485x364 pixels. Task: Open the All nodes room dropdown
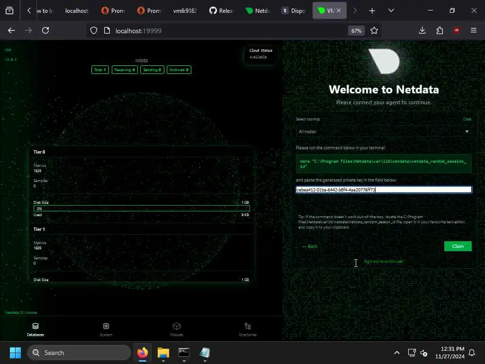tap(384, 132)
